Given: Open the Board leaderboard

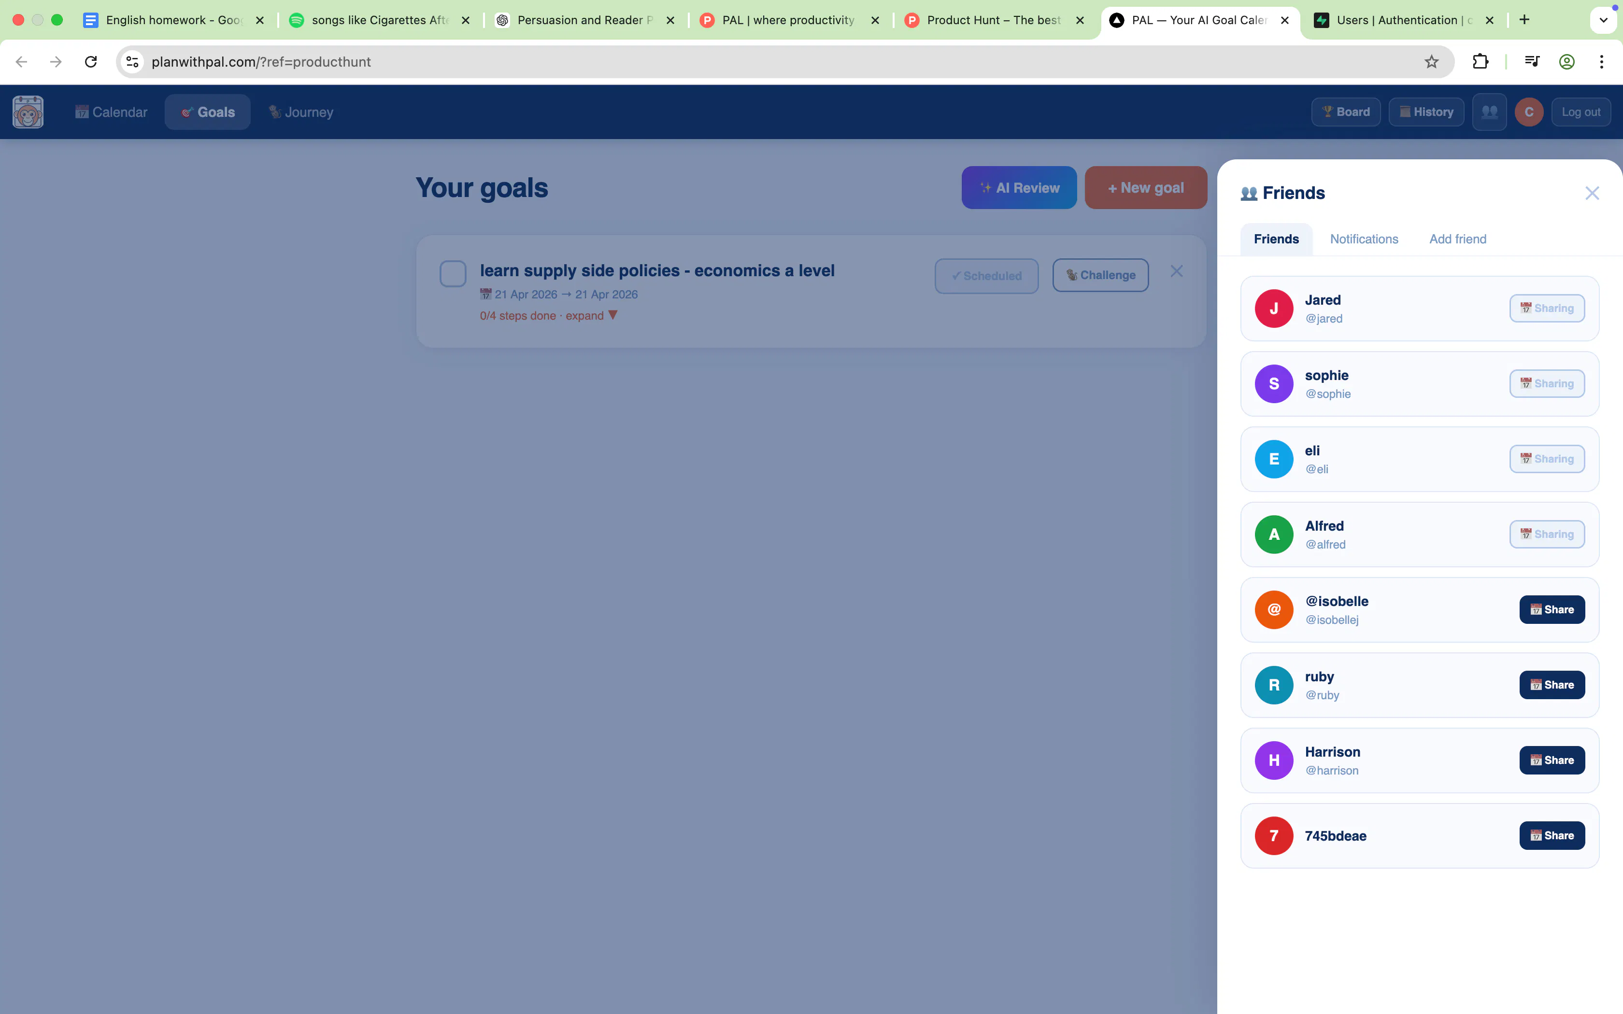Looking at the screenshot, I should [1346, 112].
